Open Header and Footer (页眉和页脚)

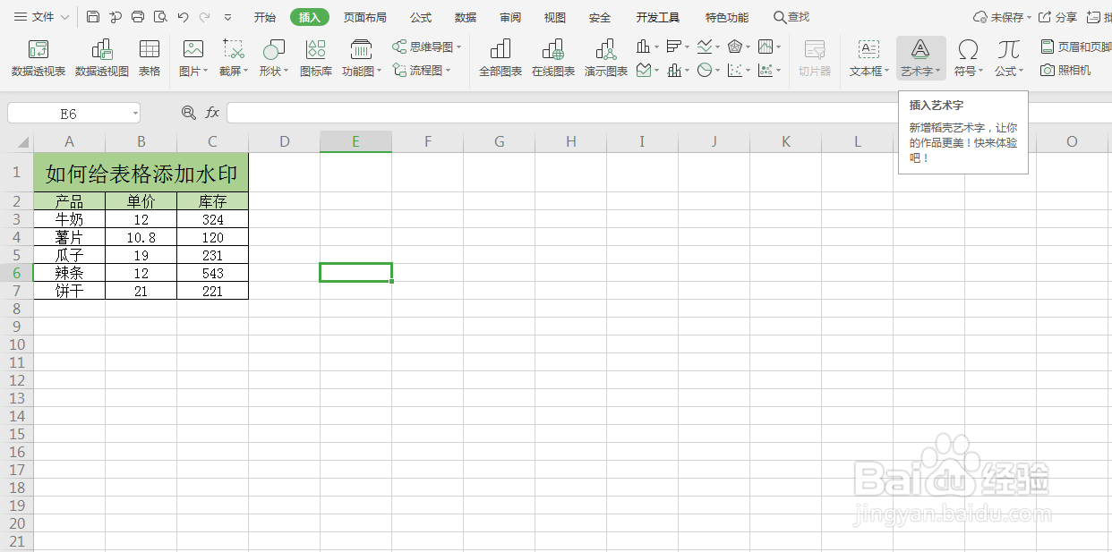tap(1075, 47)
